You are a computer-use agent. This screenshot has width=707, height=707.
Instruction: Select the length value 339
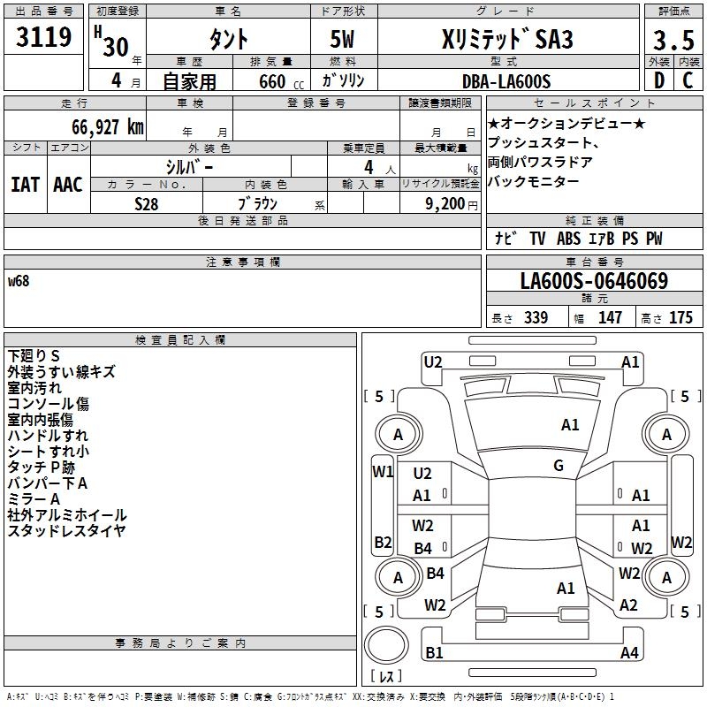point(536,317)
